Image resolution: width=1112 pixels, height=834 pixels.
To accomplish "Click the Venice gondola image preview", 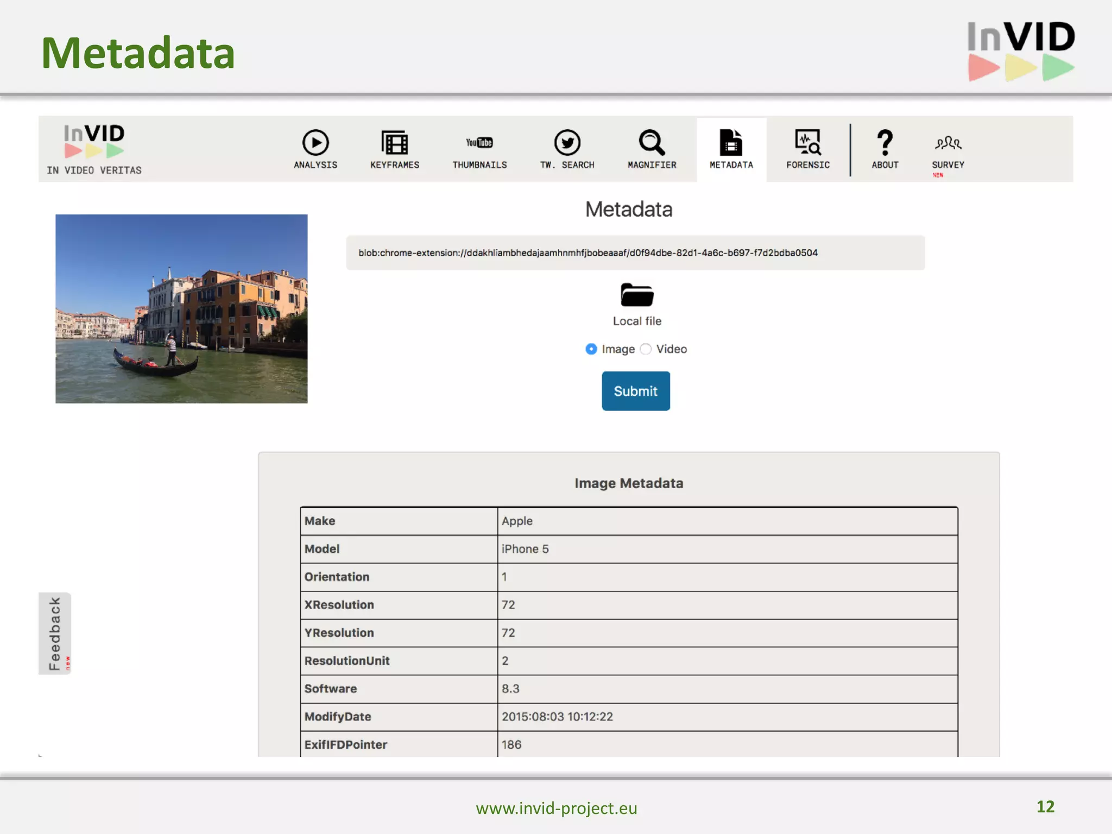I will click(181, 309).
